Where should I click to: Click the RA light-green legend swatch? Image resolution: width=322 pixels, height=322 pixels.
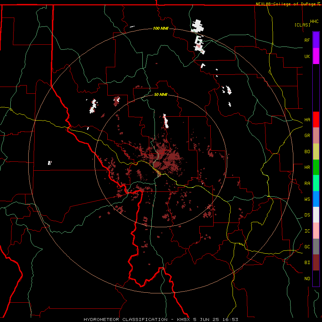[316, 183]
